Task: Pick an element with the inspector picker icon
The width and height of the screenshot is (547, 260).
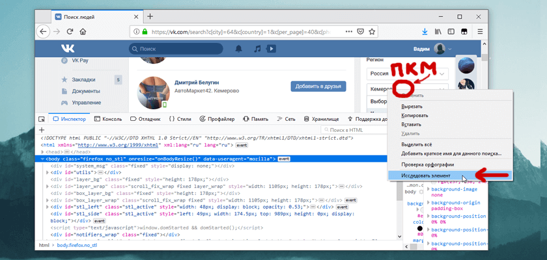Action: (42, 119)
